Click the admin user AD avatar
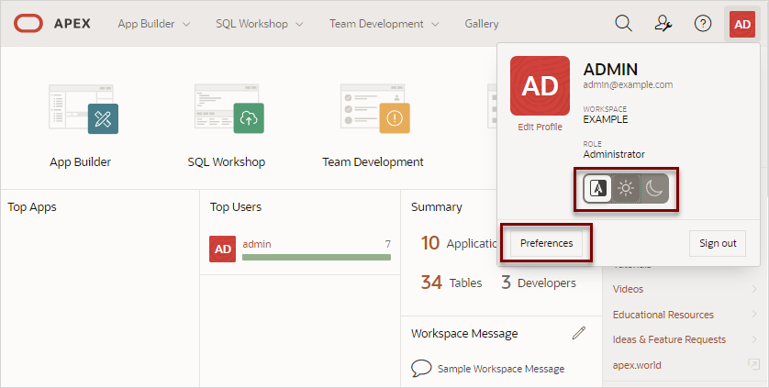The width and height of the screenshot is (769, 388). (223, 249)
